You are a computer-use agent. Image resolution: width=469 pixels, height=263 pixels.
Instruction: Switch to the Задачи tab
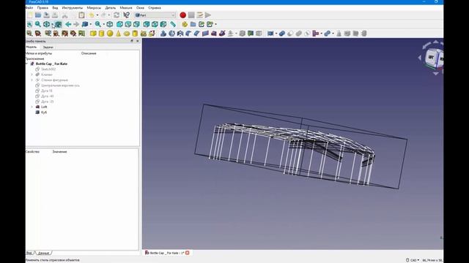pyautogui.click(x=48, y=47)
